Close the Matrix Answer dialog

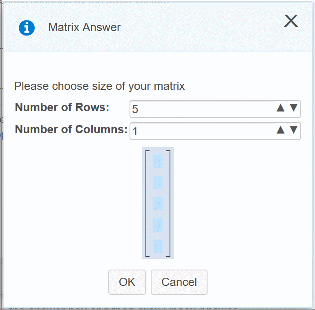(x=291, y=21)
